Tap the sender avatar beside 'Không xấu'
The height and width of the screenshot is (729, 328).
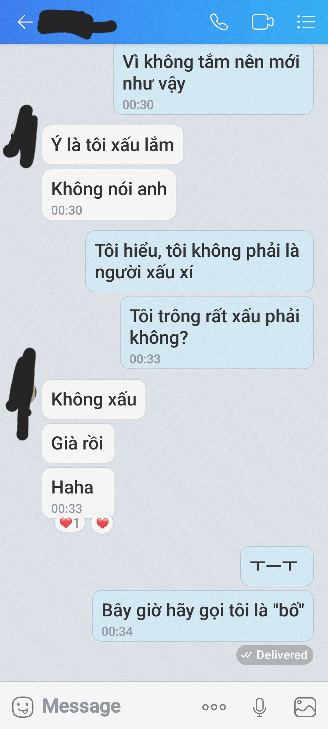click(x=22, y=394)
